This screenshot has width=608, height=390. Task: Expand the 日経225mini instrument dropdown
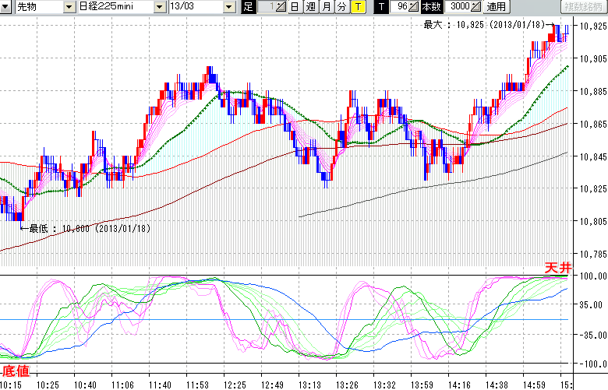pos(160,7)
